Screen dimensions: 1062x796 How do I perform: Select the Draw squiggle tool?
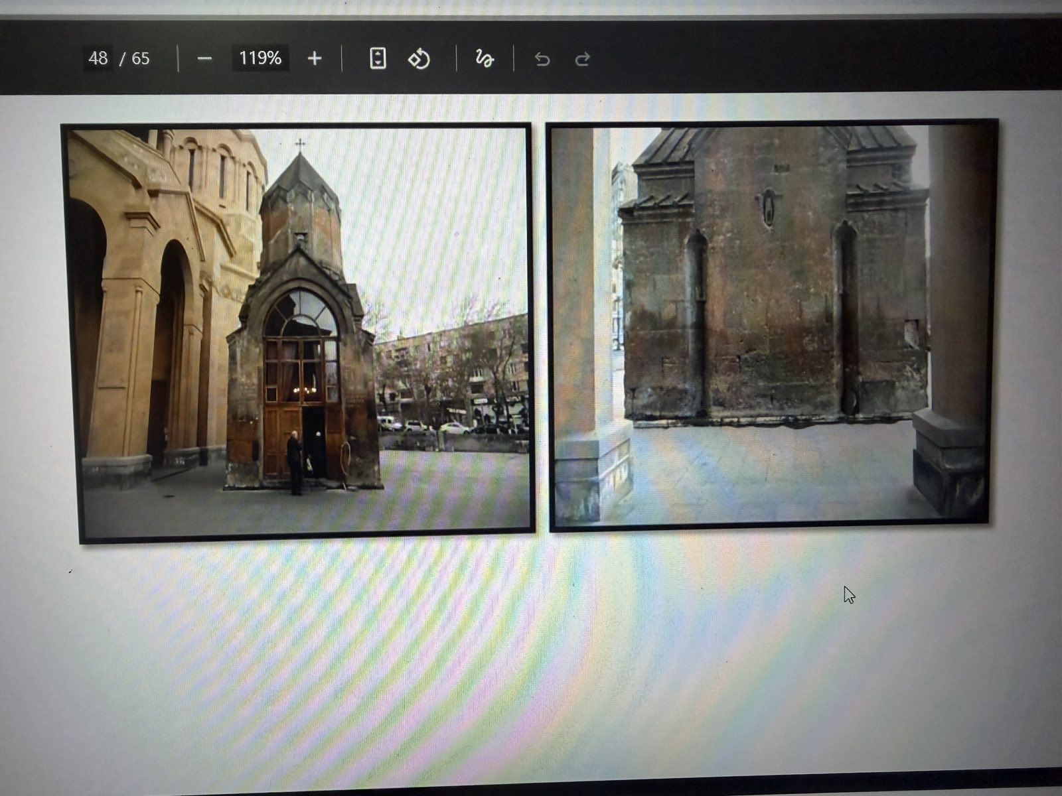485,59
